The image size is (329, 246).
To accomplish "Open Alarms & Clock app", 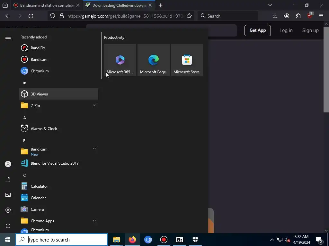I will 59,129.
